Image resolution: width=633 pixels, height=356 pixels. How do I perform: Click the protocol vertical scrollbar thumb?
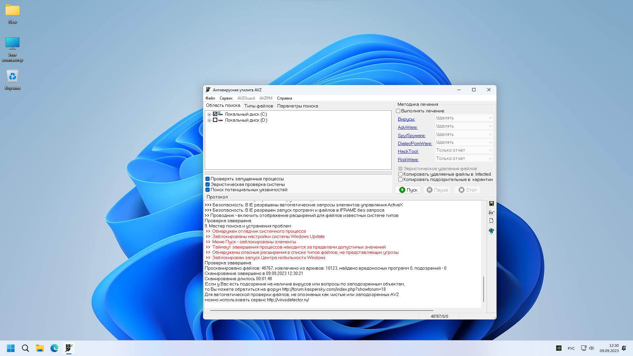coord(483,289)
